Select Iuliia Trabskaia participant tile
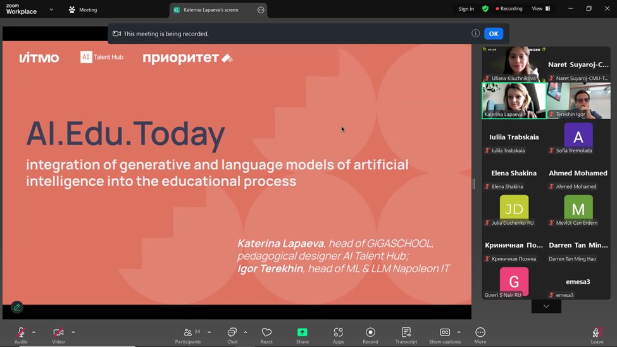This screenshot has height=347, width=617. (514, 137)
